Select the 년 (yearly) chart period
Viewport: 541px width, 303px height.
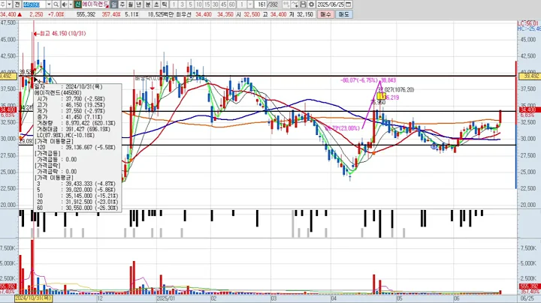[x=139, y=4]
